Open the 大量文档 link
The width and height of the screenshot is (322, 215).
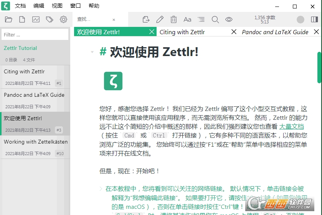click(x=291, y=126)
